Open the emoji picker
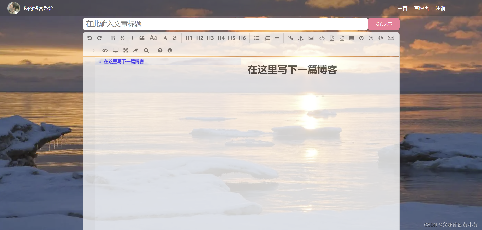 [x=371, y=38]
